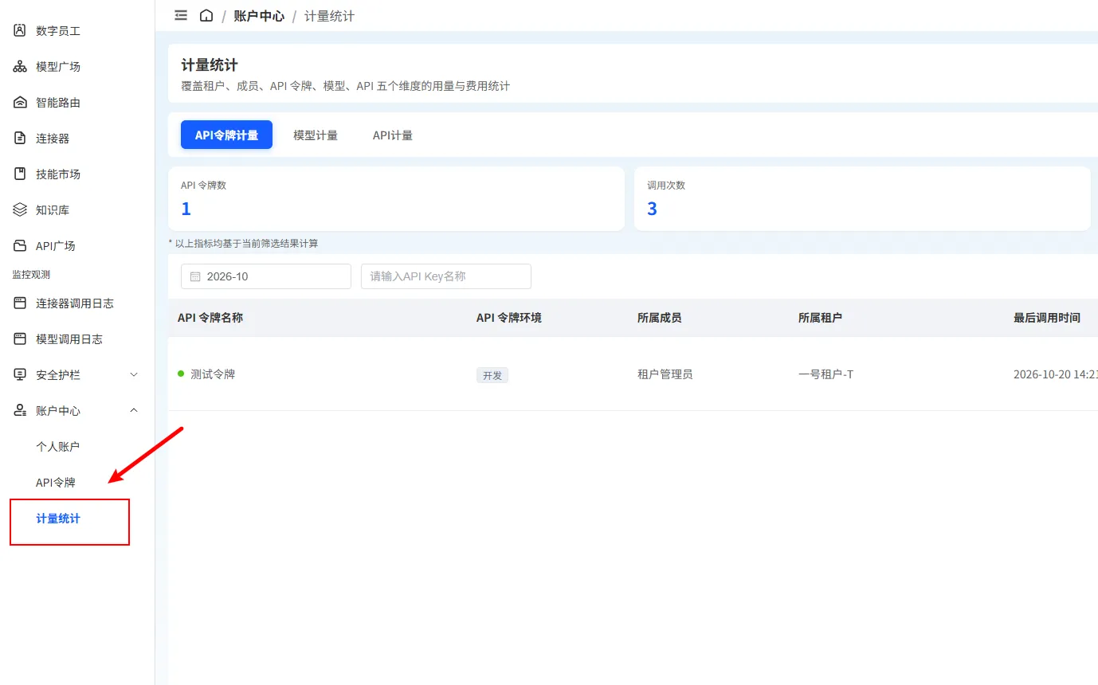Open 个人账户 in the sidebar
Screen dimensions: 1098x685
pos(58,446)
